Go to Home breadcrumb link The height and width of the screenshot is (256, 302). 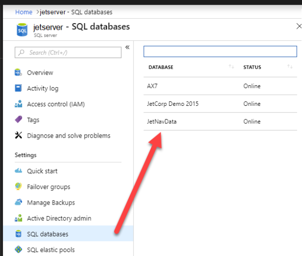pos(24,12)
